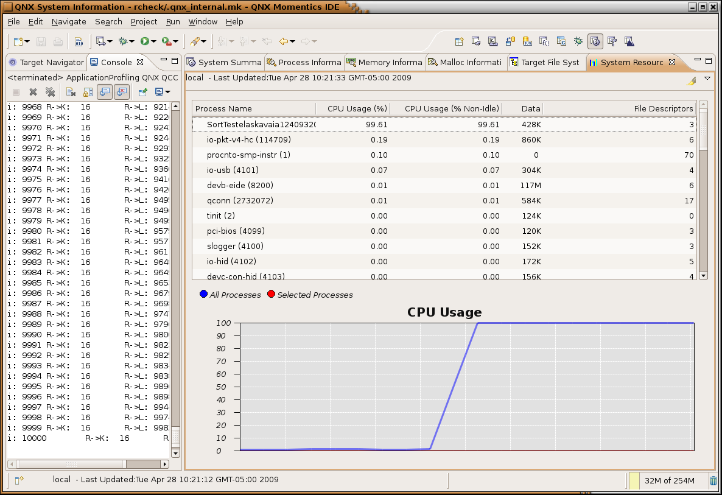Open the Debug toolbar dropdown arrow
722x495 pixels.
point(132,41)
